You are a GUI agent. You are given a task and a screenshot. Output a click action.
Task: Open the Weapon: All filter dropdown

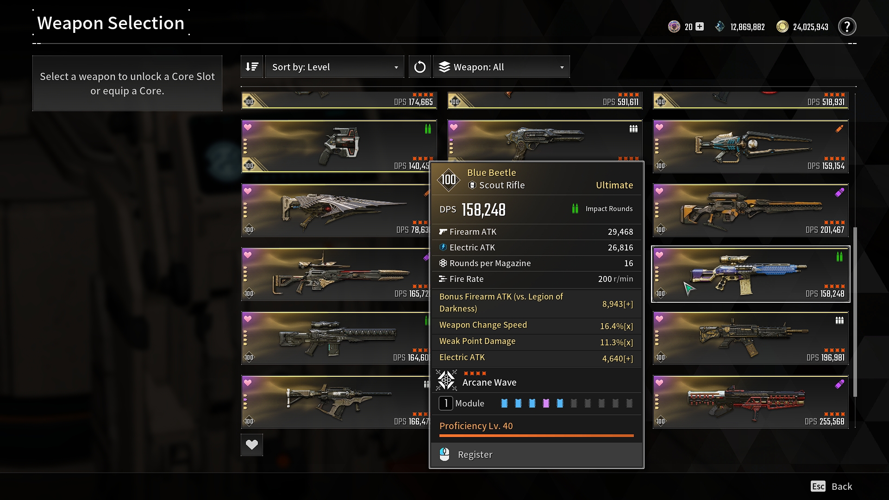pyautogui.click(x=501, y=67)
